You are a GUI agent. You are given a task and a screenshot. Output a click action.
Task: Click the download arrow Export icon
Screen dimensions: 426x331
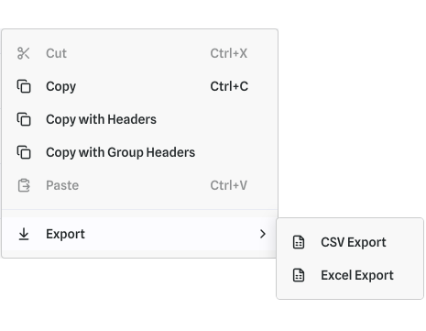(x=24, y=234)
